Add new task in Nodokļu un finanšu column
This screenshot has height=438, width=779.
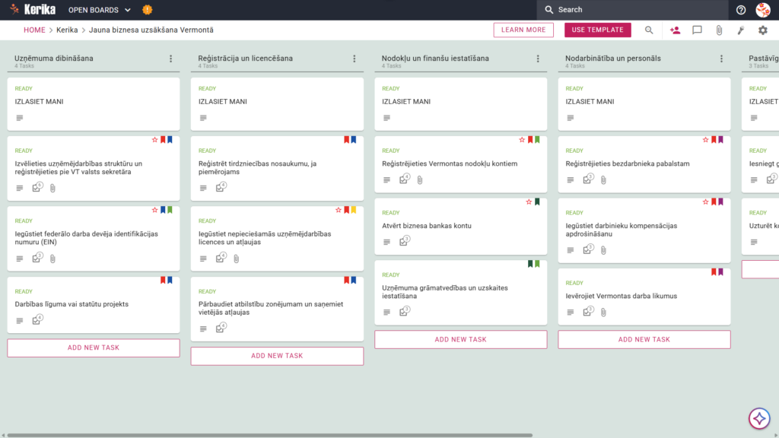click(460, 340)
